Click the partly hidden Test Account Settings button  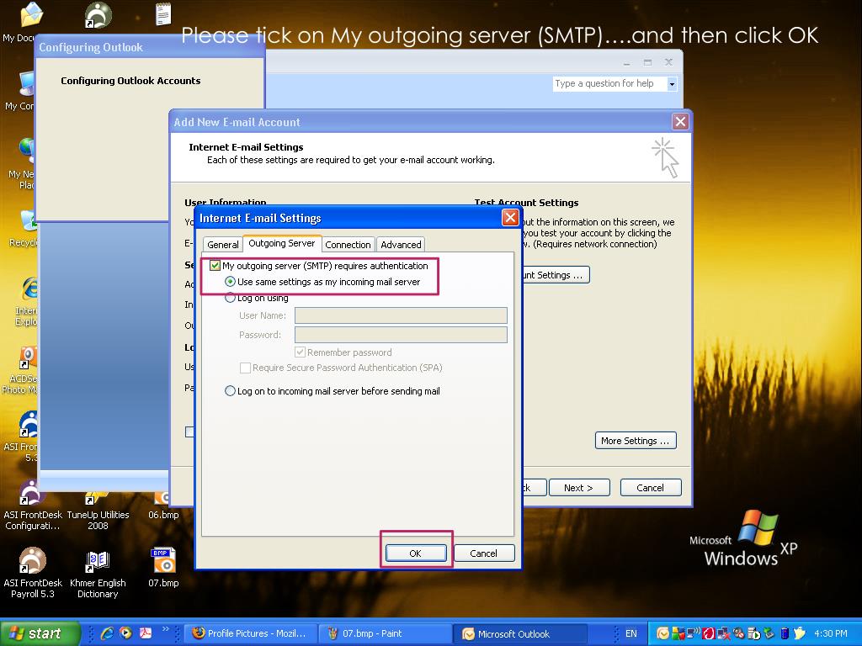[x=556, y=275]
